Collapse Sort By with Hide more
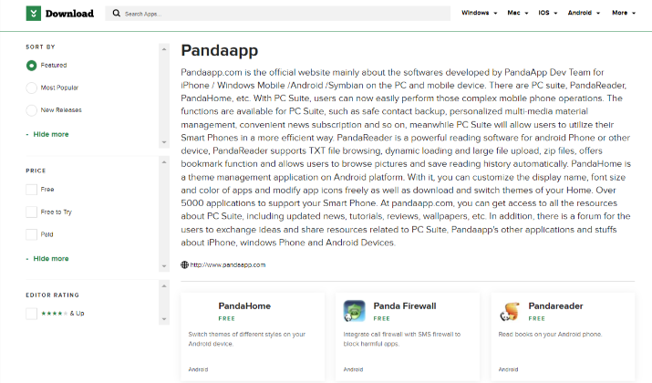Viewport: 652px width, 383px height. [51, 134]
